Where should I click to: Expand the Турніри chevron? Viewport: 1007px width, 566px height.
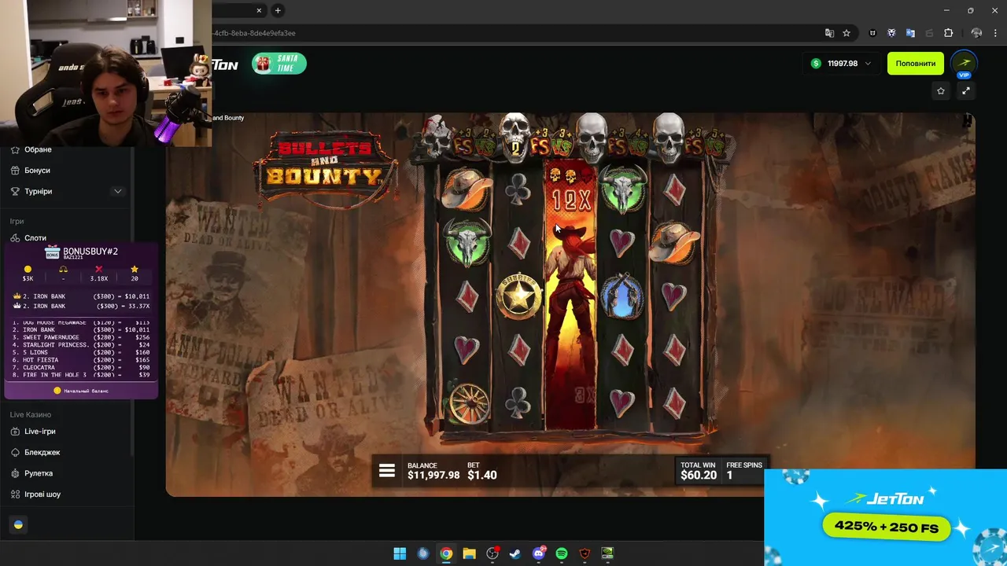pyautogui.click(x=118, y=191)
